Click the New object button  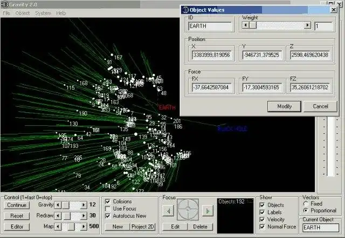[118, 227]
